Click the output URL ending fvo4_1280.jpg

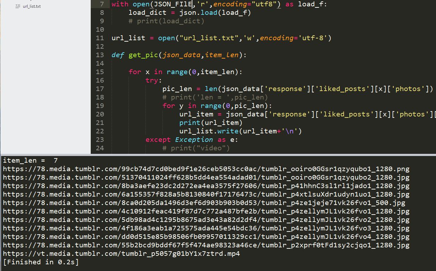(206, 237)
